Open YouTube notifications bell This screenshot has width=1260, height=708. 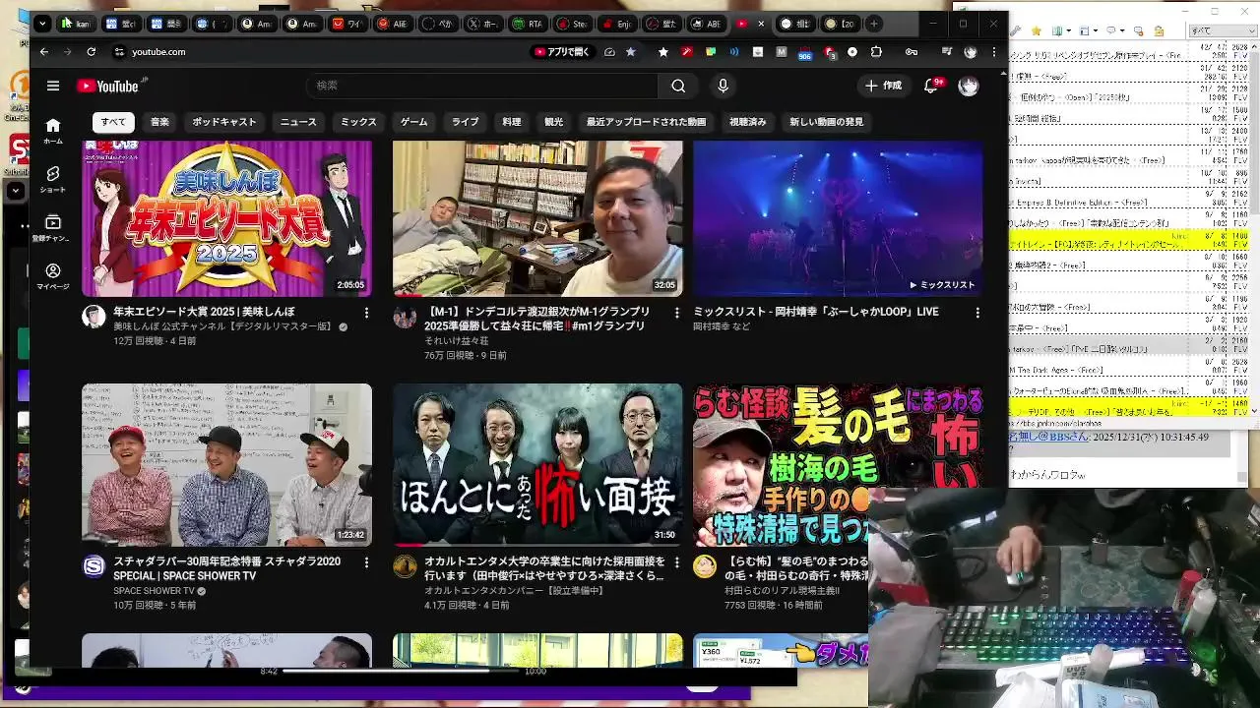930,86
